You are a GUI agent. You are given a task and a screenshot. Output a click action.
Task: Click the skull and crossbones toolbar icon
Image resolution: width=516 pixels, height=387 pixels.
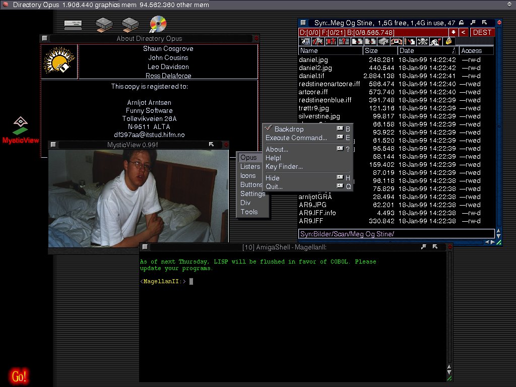[423, 41]
